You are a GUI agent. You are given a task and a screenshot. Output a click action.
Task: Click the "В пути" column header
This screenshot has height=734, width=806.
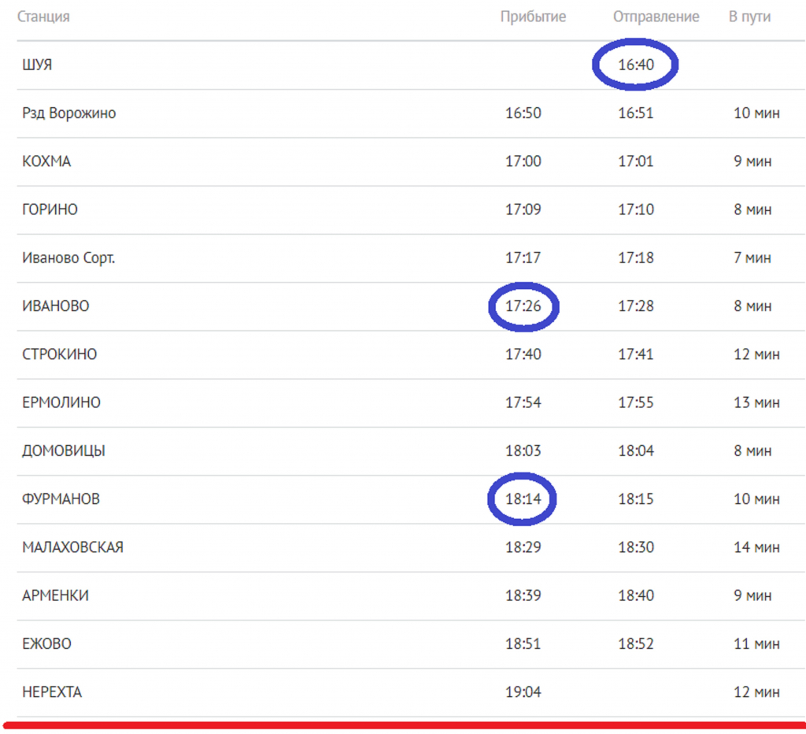coord(749,17)
